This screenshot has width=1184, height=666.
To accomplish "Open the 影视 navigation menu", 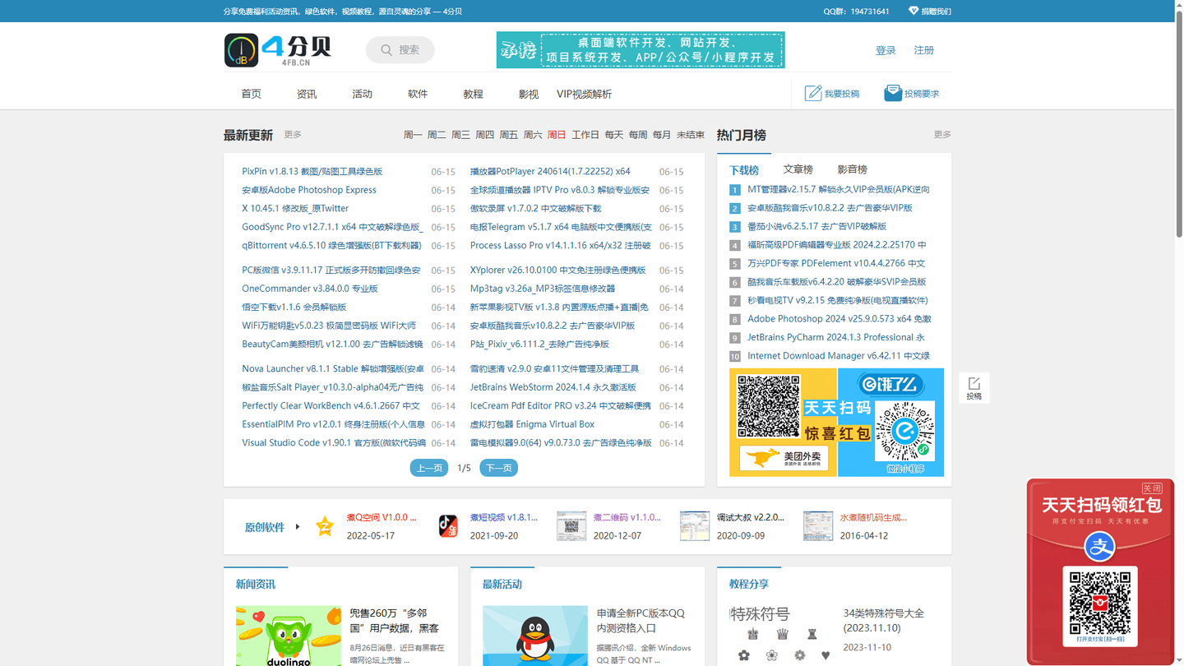I will [x=529, y=94].
